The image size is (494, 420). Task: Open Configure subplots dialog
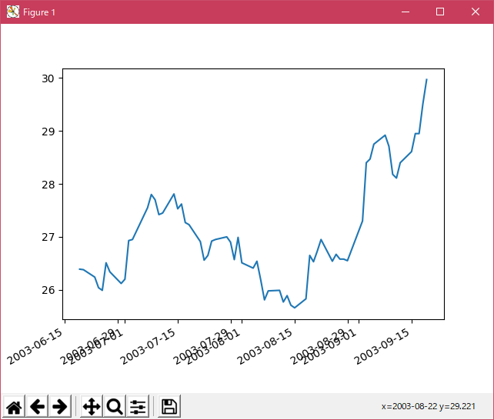(x=138, y=406)
